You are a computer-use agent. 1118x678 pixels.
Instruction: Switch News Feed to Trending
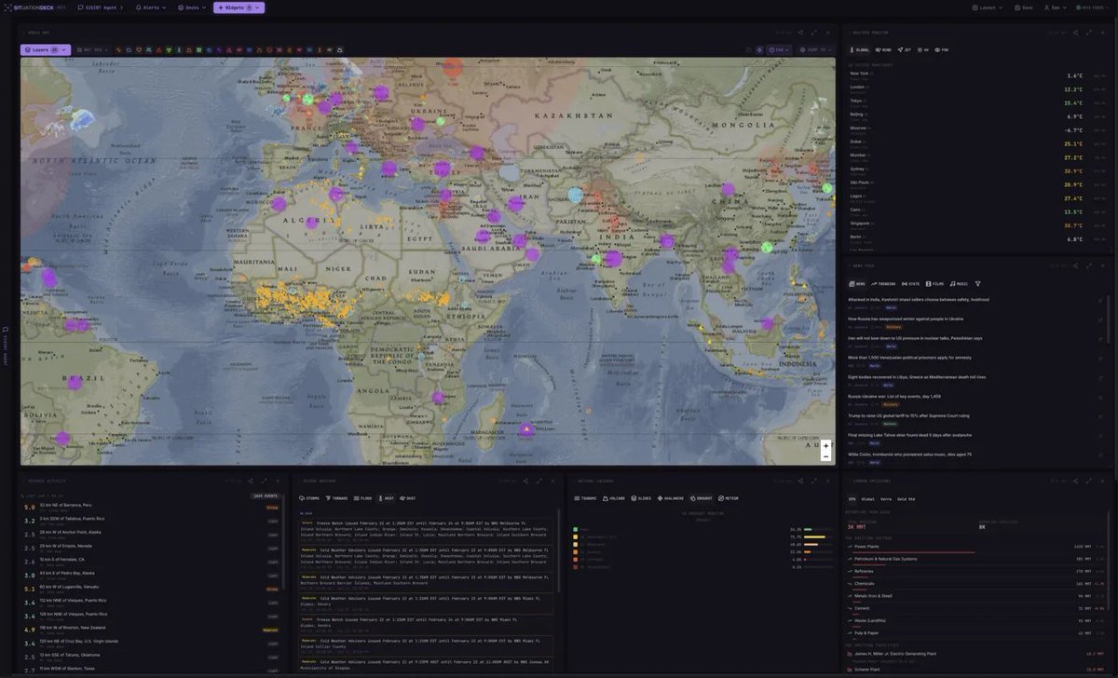883,283
